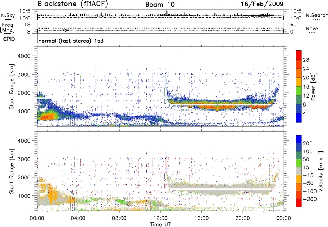328x227 pixels.
Task: Click the "04:00" time axis tick label
Action: pos(78,218)
